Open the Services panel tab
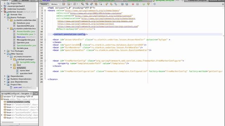225x126 pixels. [25, 1]
